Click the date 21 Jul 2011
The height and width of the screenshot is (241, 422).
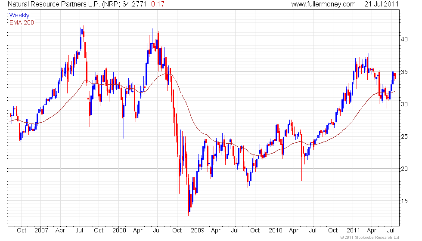(x=382, y=4)
